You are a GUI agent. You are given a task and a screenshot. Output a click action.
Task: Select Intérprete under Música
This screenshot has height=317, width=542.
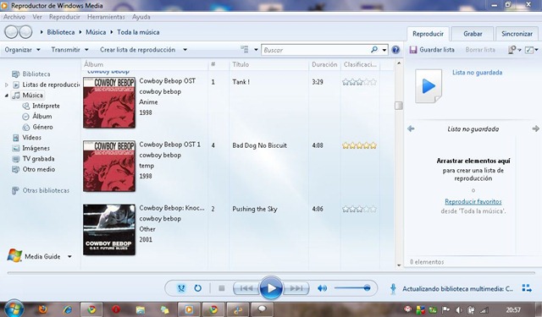(41, 106)
